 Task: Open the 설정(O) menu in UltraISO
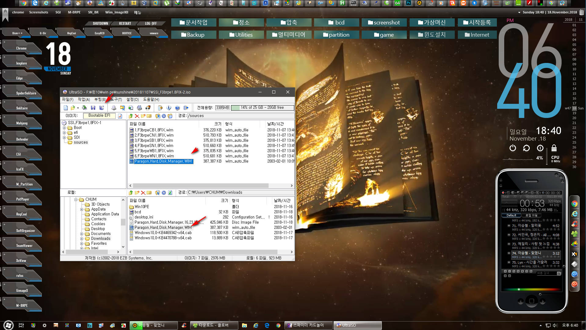coord(132,99)
